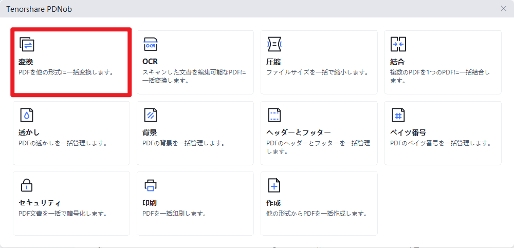Click text 'PDF文書を一括で暗号化します。'
Image resolution: width=514 pixels, height=248 pixels.
point(63,214)
